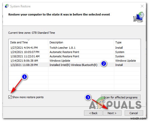
Task: Click the System Restore title bar icon
Action: pyautogui.click(x=7, y=6)
